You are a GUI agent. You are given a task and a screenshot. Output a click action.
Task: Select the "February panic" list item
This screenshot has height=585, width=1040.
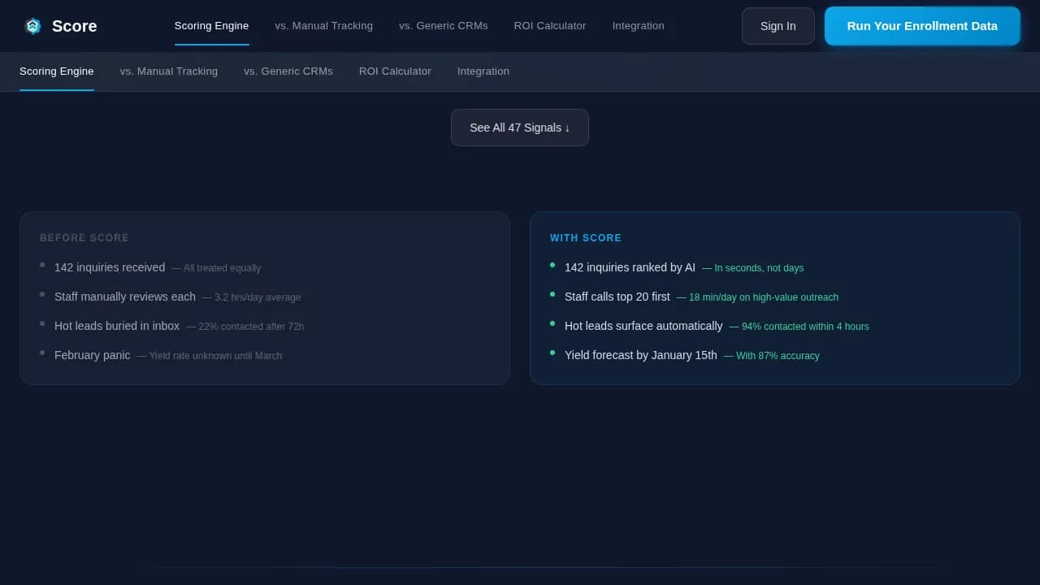pyautogui.click(x=92, y=355)
